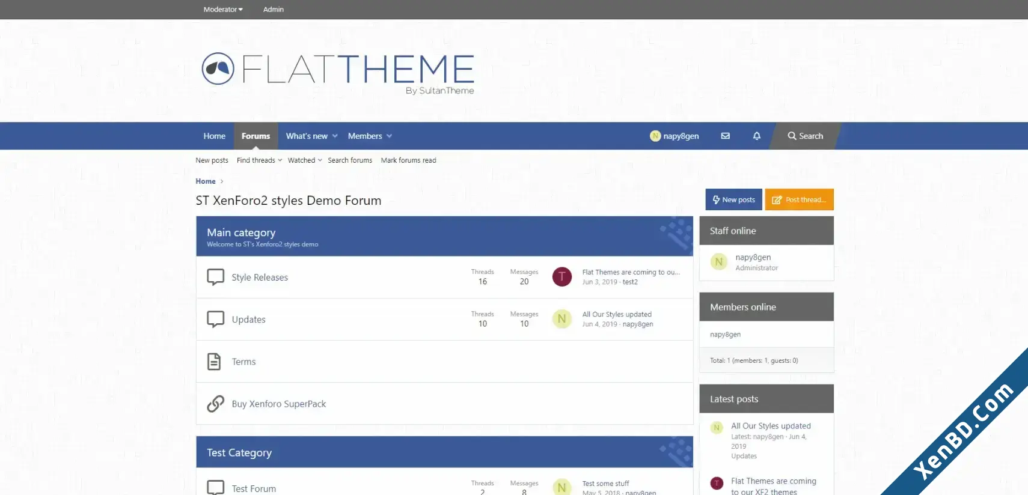The width and height of the screenshot is (1028, 495).
Task: Click the T avatar beside Flat Themes post
Action: [x=562, y=276]
